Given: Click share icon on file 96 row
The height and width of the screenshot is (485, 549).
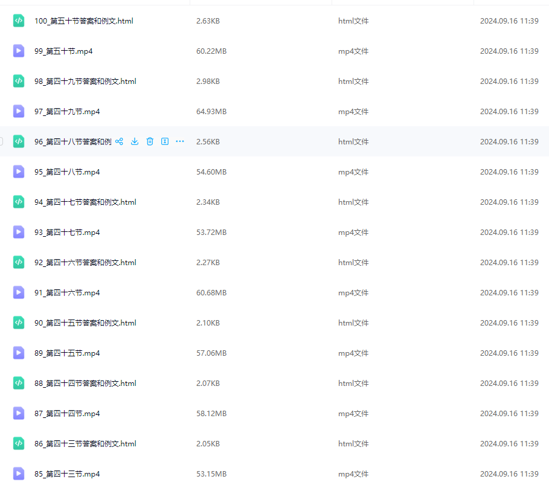Looking at the screenshot, I should click(119, 141).
